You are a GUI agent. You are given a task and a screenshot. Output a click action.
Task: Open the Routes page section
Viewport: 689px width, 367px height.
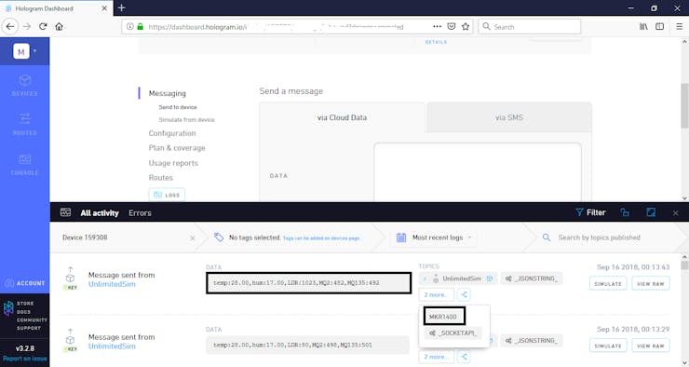pyautogui.click(x=160, y=178)
